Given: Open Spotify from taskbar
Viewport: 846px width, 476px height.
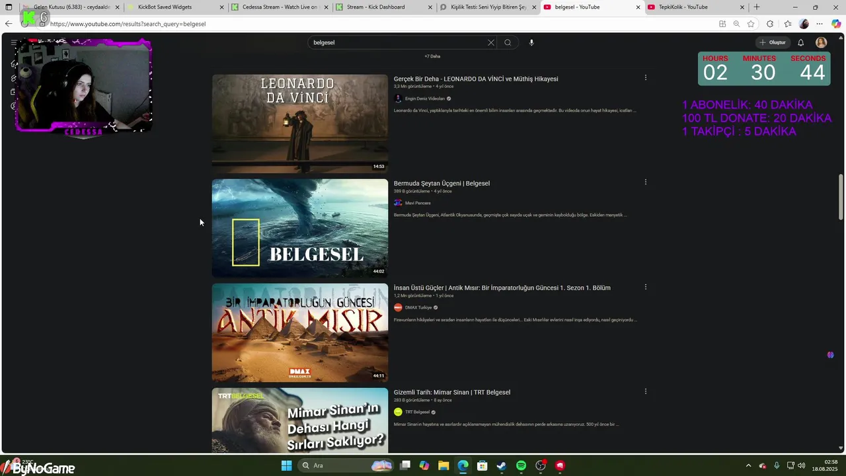Looking at the screenshot, I should 521,465.
